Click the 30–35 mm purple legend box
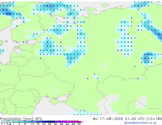This screenshot has width=162, height=125. (57, 122)
